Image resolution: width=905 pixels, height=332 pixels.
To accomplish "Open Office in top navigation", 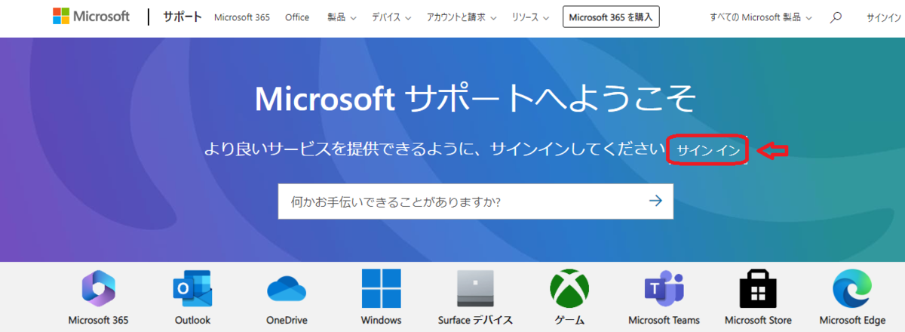I will point(297,17).
